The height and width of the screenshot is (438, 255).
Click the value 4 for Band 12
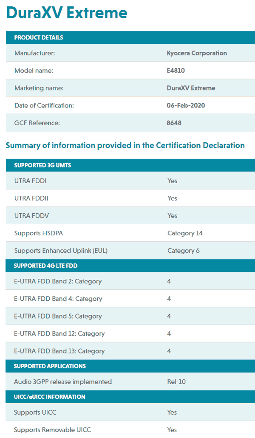pyautogui.click(x=169, y=333)
